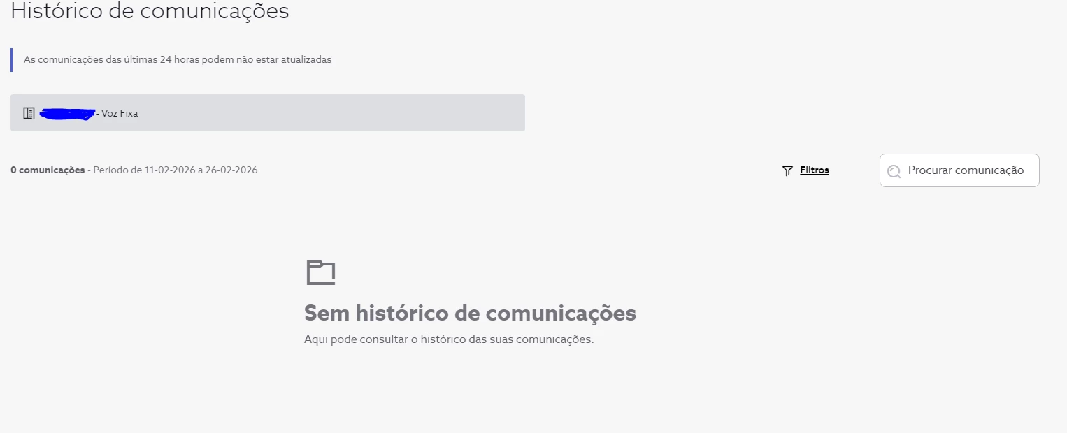Click the Histórico de comunicações page title
This screenshot has height=433, width=1067.
(150, 11)
